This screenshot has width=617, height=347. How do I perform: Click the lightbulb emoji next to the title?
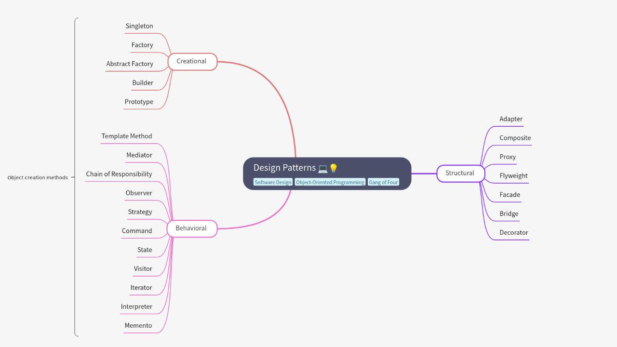click(334, 168)
